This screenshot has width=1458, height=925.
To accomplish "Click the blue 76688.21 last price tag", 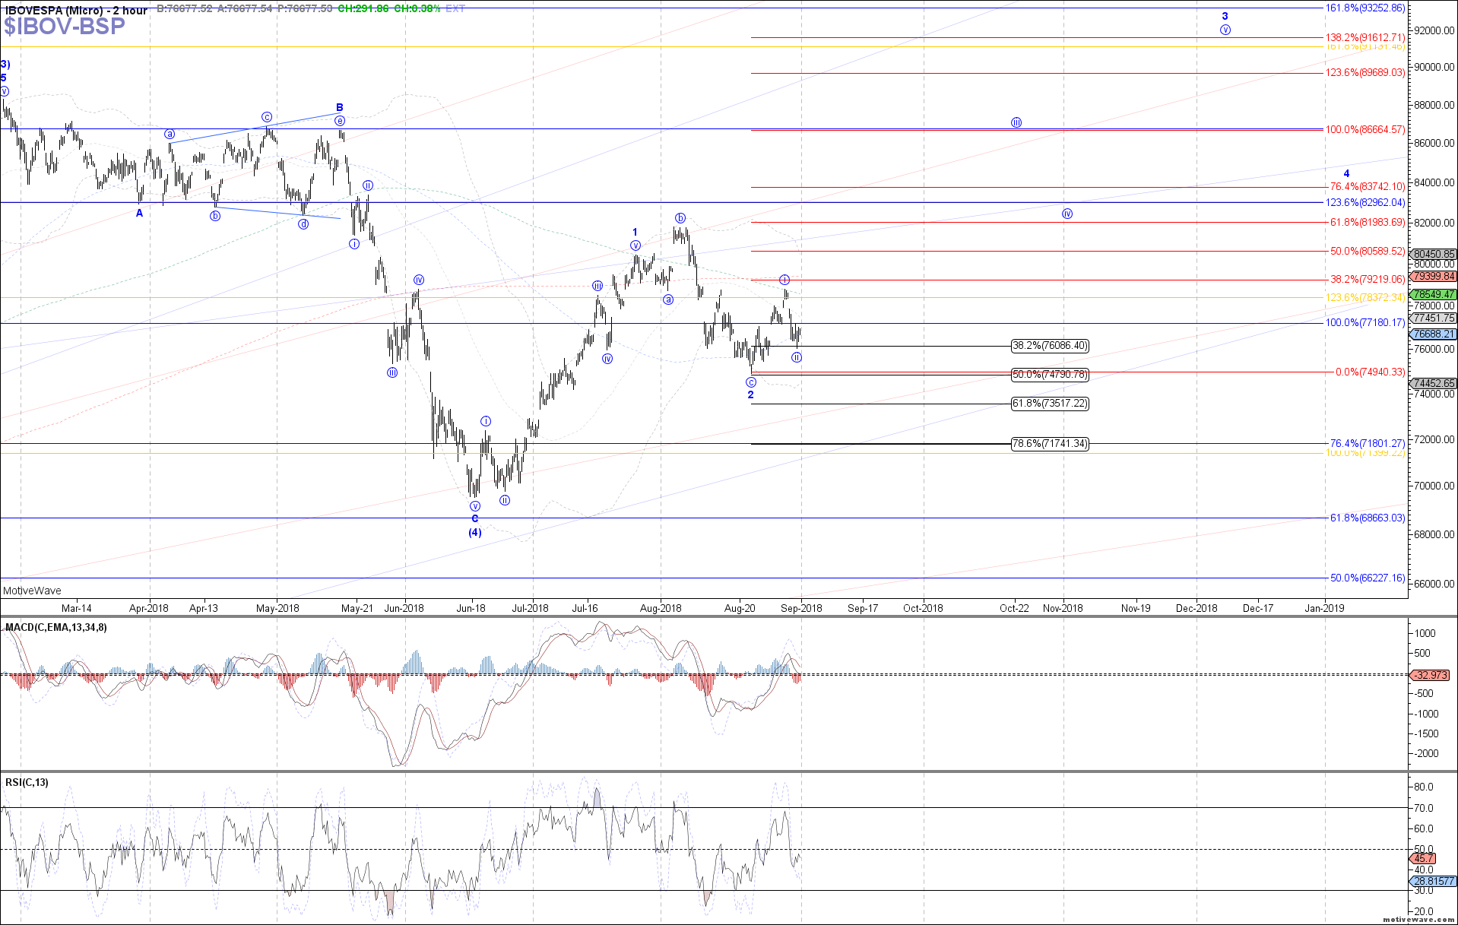I will tap(1434, 334).
